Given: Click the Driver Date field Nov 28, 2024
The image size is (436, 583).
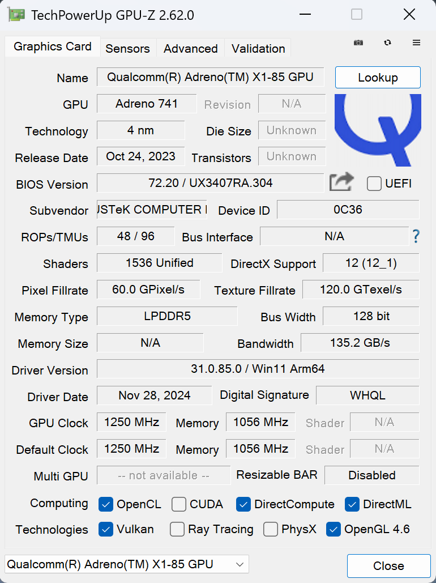Looking at the screenshot, I should click(154, 395).
